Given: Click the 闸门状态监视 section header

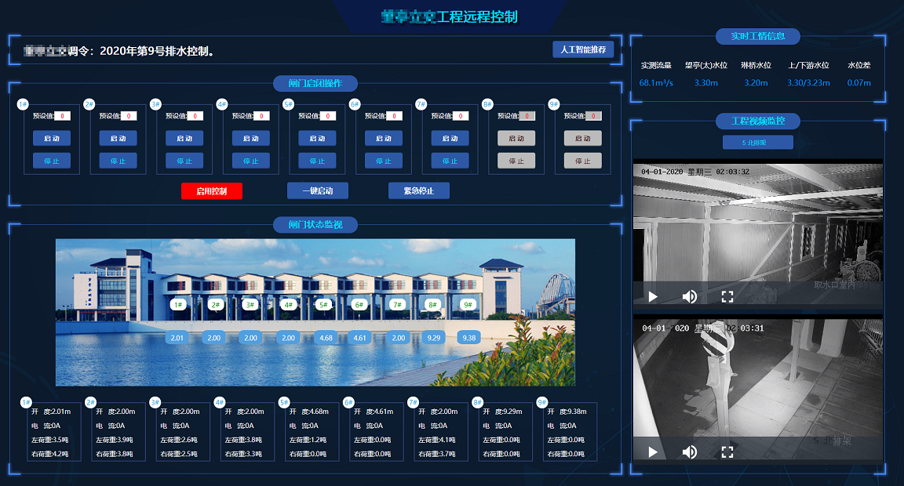Looking at the screenshot, I should (x=315, y=224).
